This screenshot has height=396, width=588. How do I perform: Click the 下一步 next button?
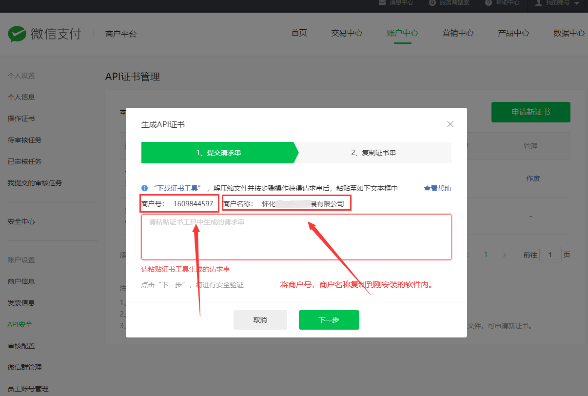[329, 320]
